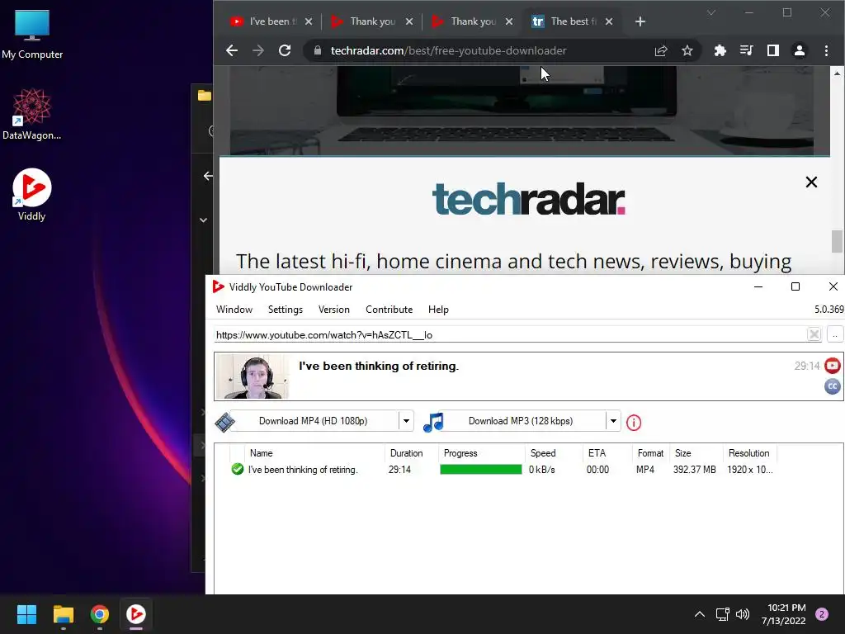Click the YouTube URL field in Viddly
This screenshot has width=845, height=634.
pyautogui.click(x=509, y=335)
